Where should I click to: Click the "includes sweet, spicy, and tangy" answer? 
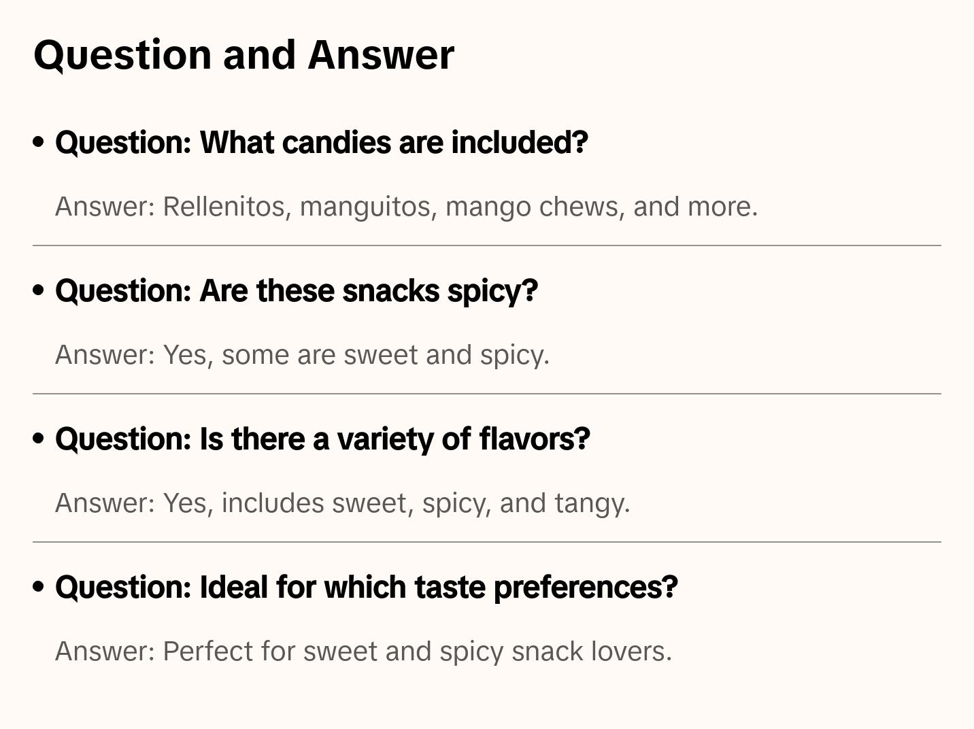(x=342, y=503)
